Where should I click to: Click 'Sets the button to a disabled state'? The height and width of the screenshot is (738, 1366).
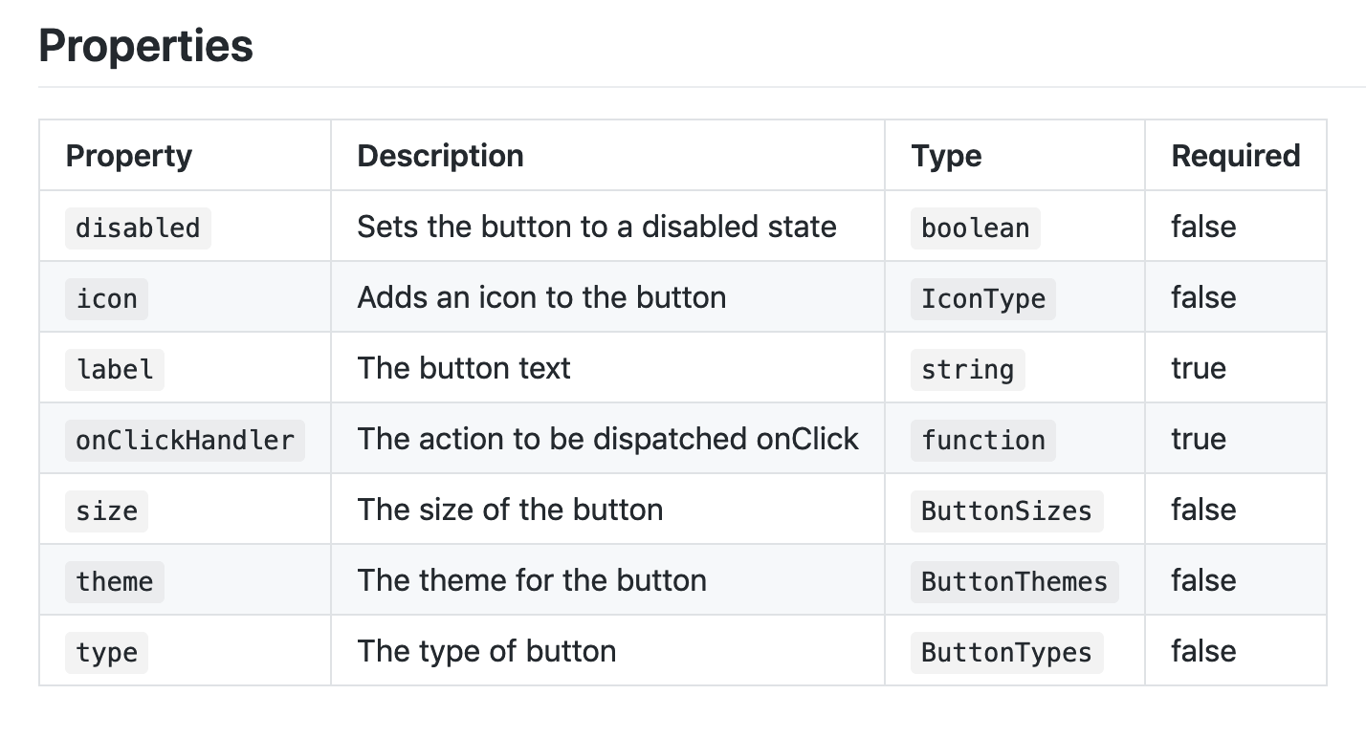coord(597,227)
